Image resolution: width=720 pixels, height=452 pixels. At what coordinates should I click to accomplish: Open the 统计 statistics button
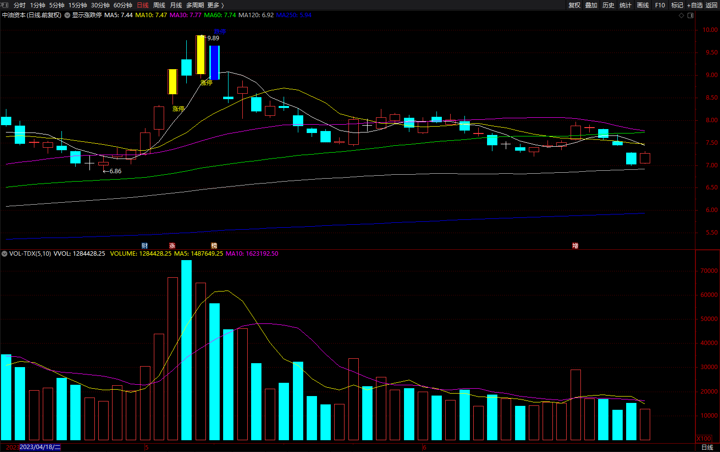(626, 5)
